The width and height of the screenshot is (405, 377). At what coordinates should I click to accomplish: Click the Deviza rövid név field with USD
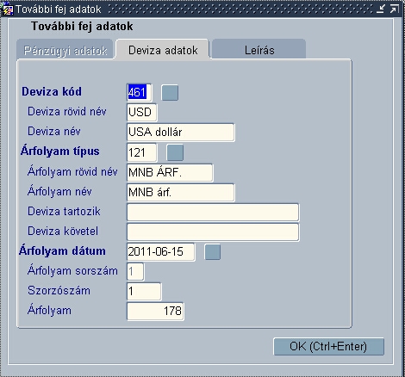pos(142,112)
